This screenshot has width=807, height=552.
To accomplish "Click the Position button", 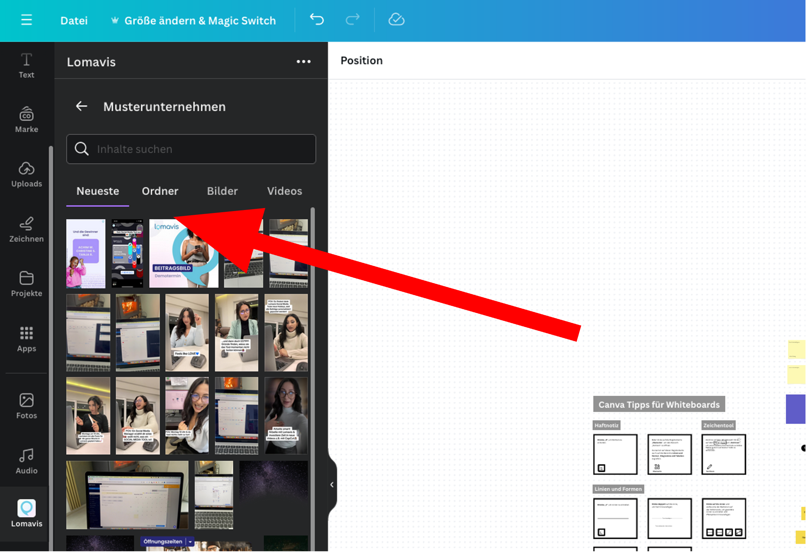I will click(x=361, y=60).
